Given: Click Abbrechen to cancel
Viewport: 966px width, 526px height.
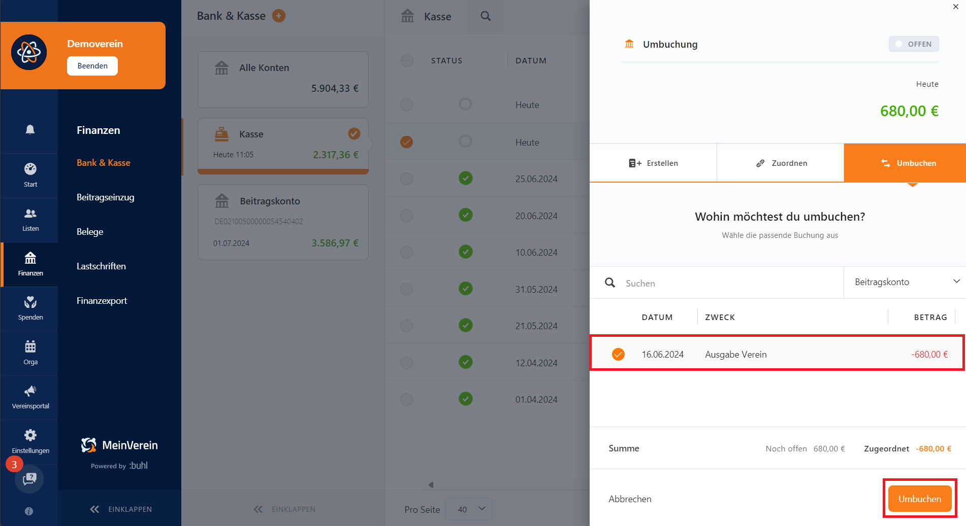Looking at the screenshot, I should (x=630, y=499).
